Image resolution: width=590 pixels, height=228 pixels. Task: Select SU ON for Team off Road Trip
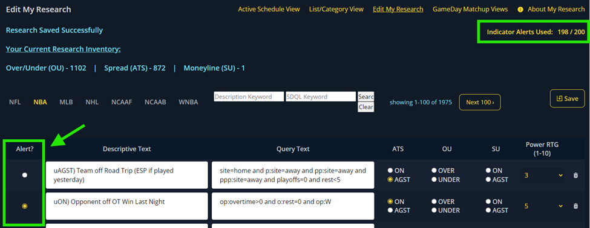488,171
